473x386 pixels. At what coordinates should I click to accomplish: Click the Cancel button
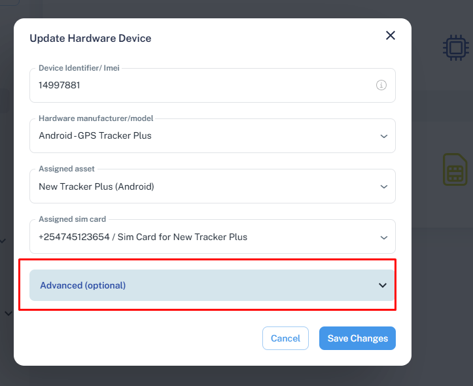click(x=285, y=338)
